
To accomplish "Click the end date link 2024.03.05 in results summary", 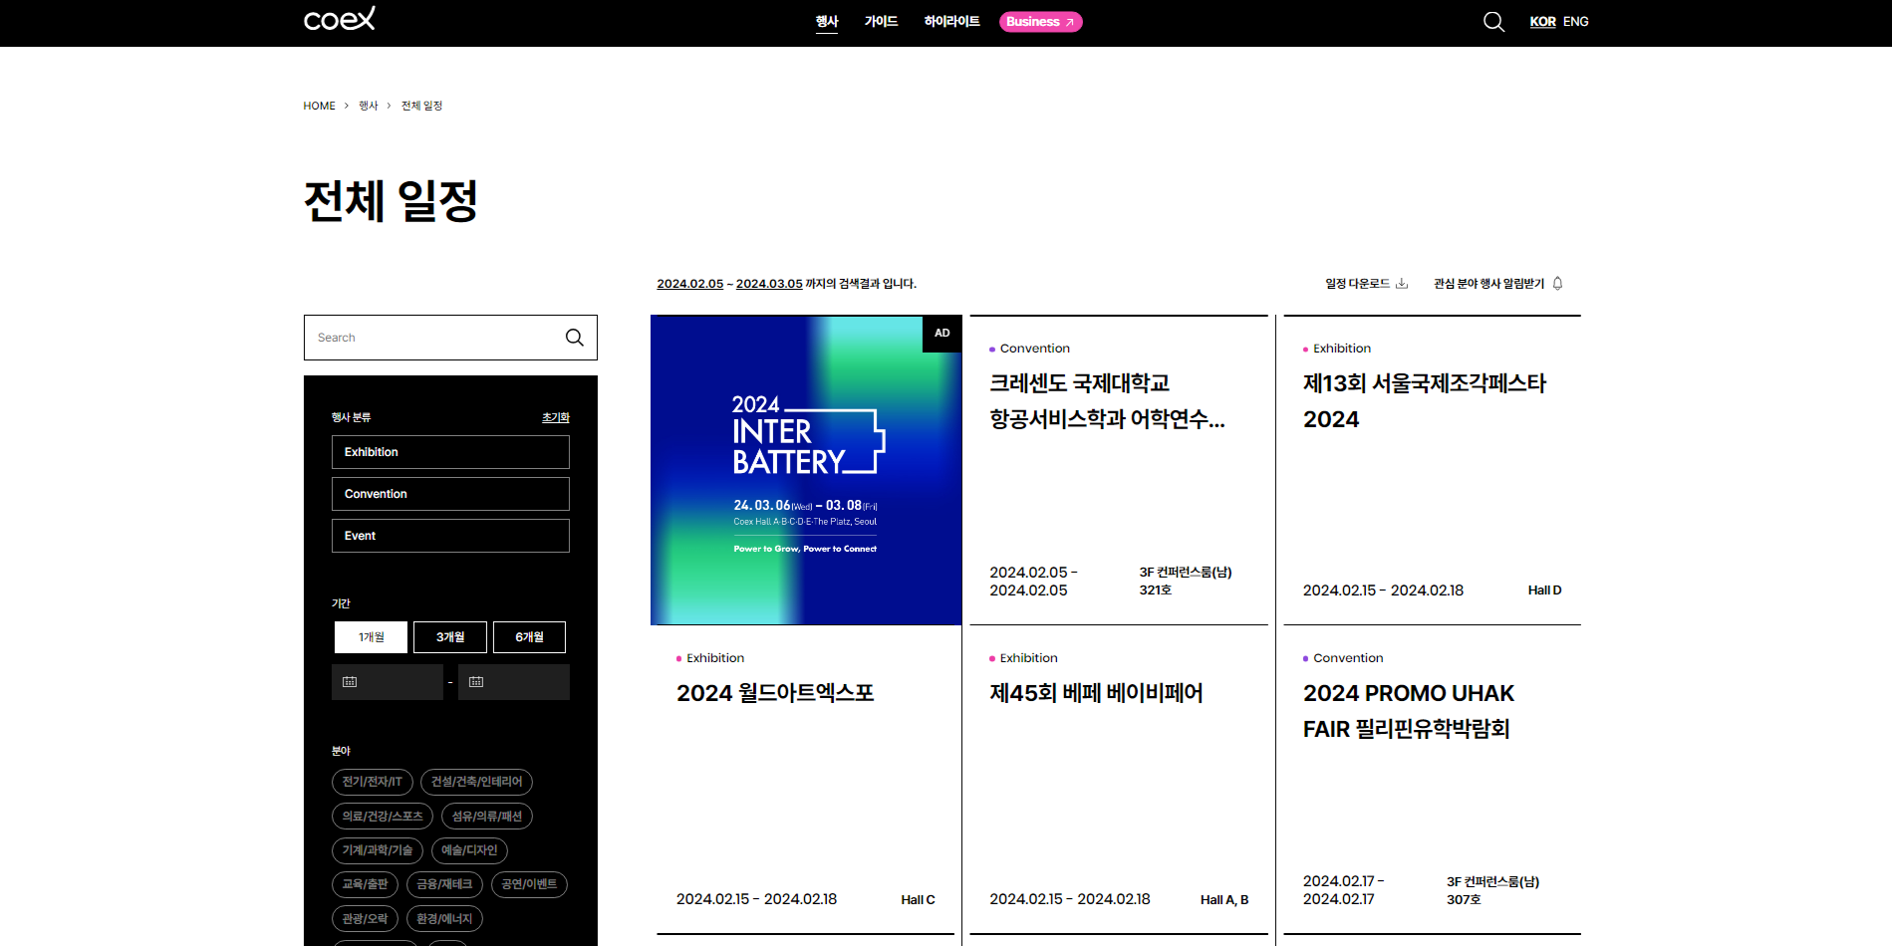I will pyautogui.click(x=769, y=284).
